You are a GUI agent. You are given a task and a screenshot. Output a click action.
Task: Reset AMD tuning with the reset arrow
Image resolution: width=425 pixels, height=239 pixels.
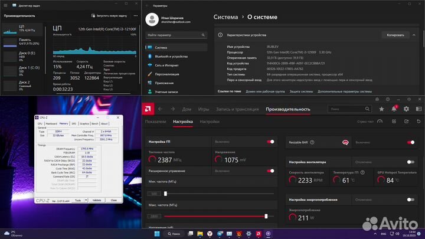(419, 122)
